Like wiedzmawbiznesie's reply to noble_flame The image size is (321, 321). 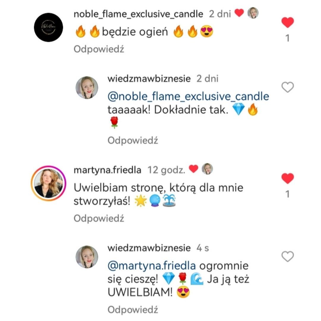pos(288,87)
